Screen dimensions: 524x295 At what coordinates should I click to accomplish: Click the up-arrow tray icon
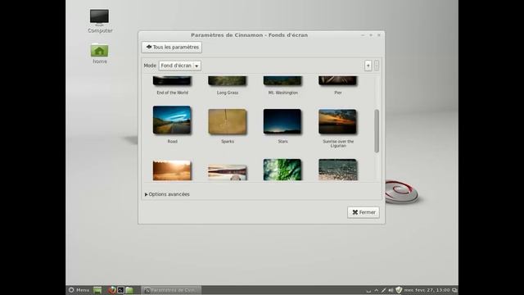point(377,290)
